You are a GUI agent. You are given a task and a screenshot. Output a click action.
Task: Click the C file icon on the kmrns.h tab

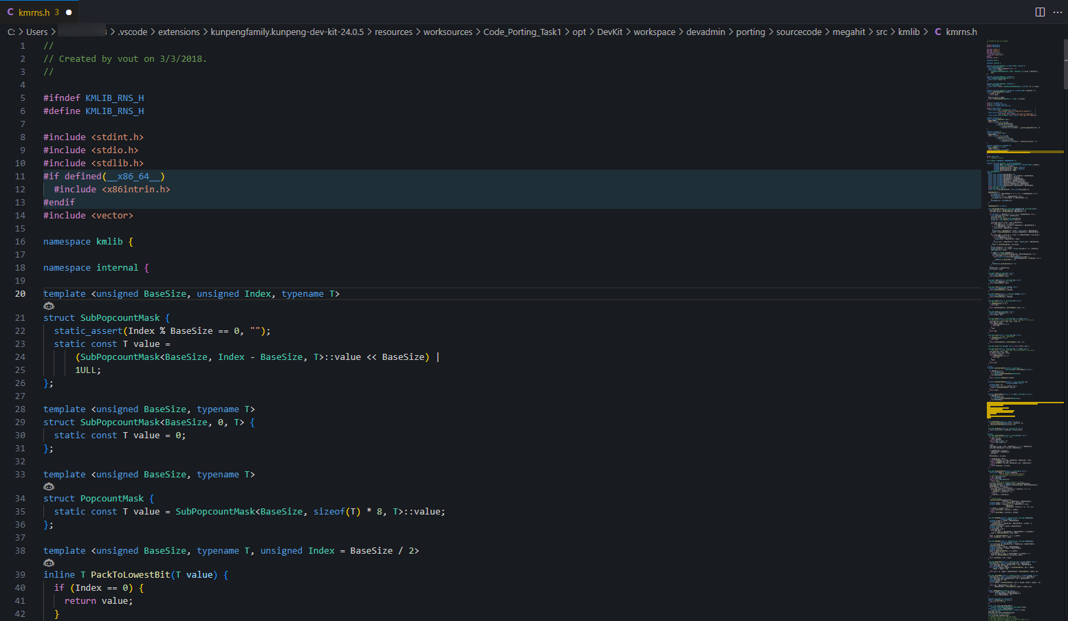[x=10, y=12]
